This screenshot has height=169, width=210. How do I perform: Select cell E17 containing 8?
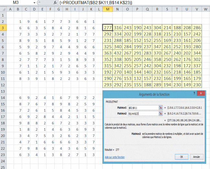coord(42,117)
